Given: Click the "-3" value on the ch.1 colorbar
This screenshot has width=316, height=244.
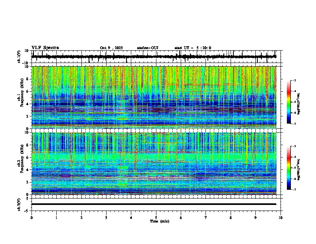Looking at the screenshot, I should tap(294, 80).
